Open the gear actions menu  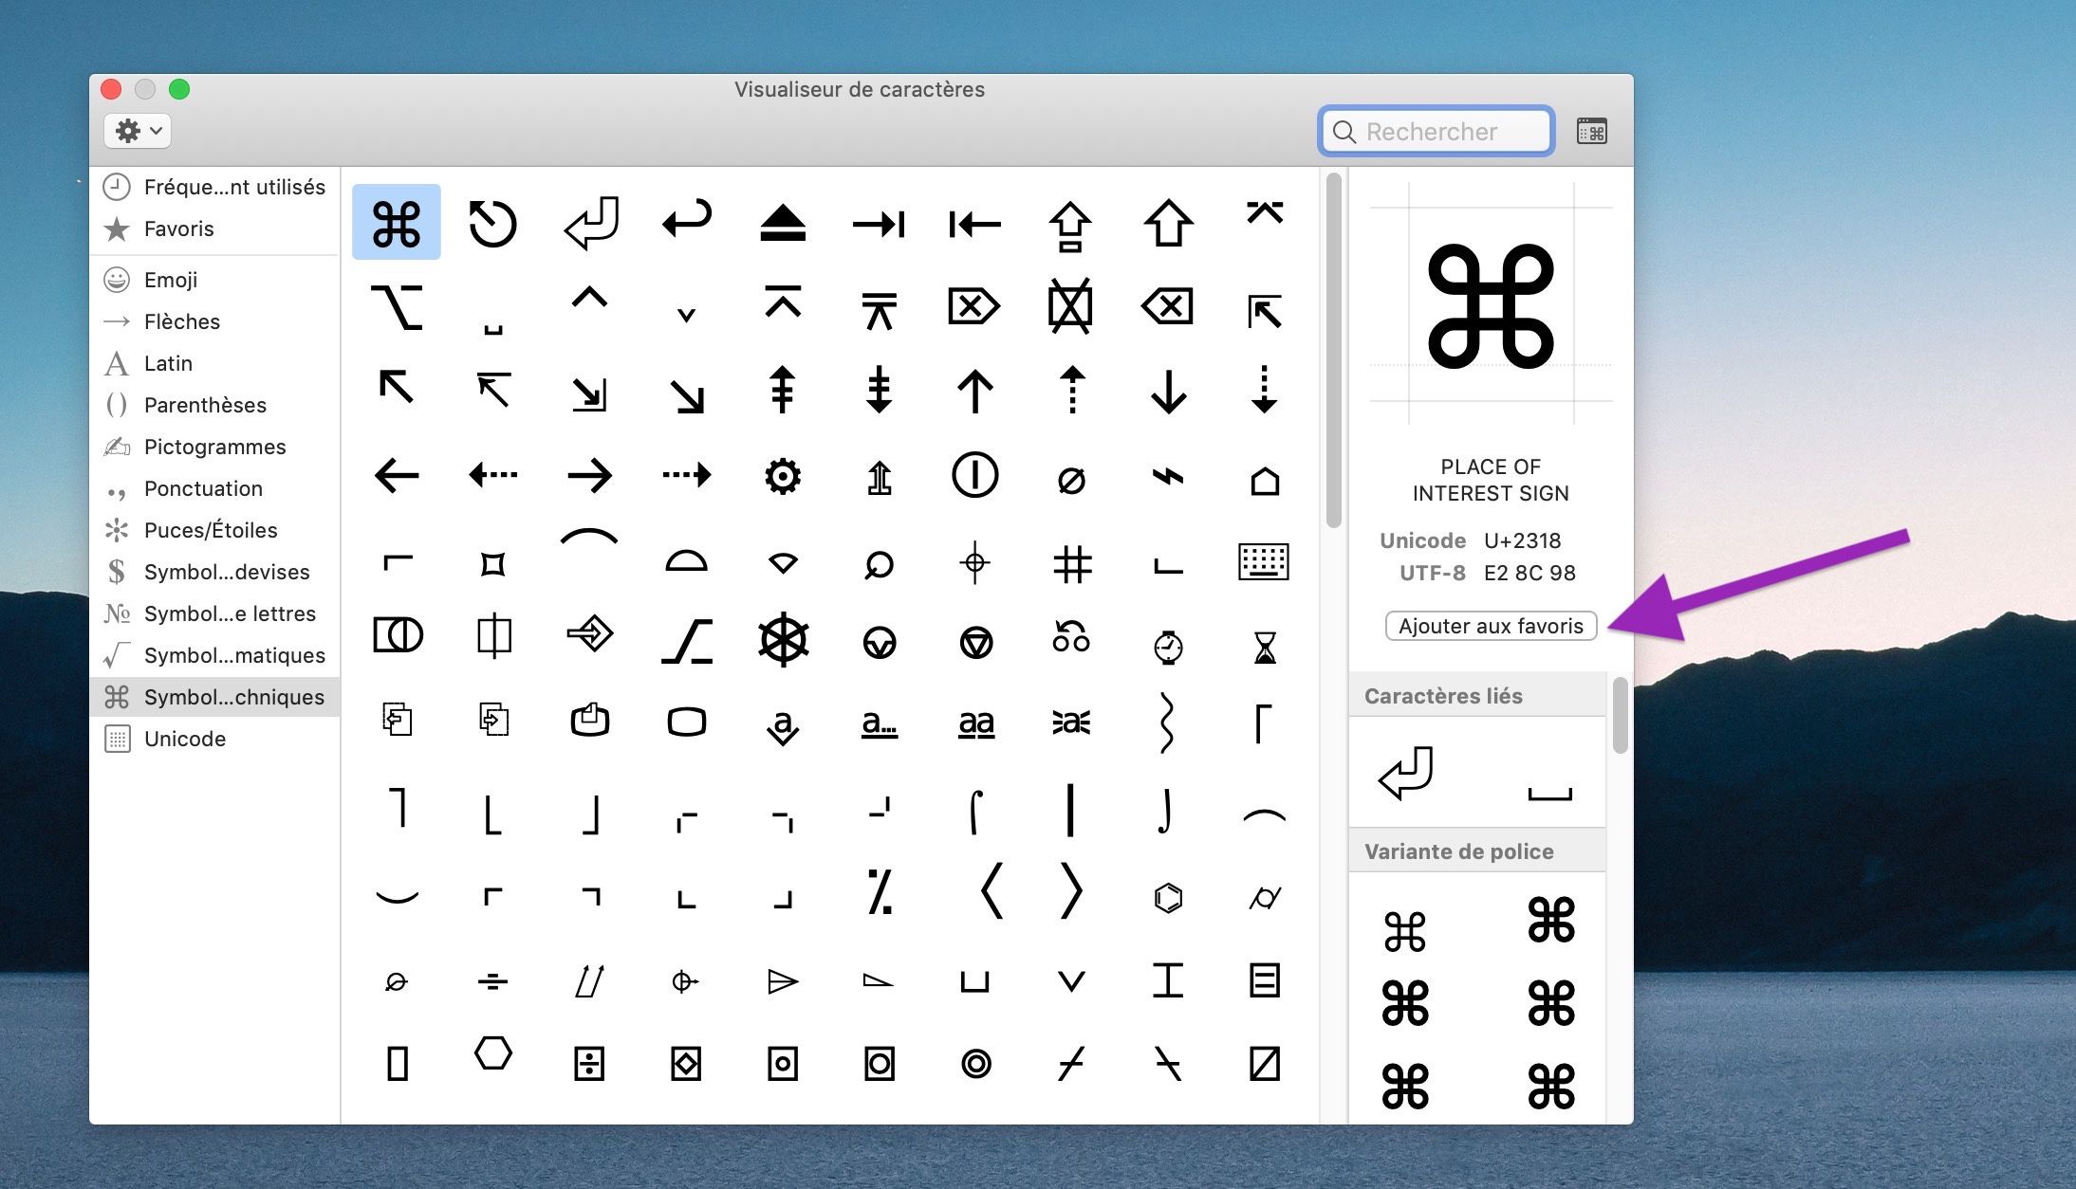136,131
